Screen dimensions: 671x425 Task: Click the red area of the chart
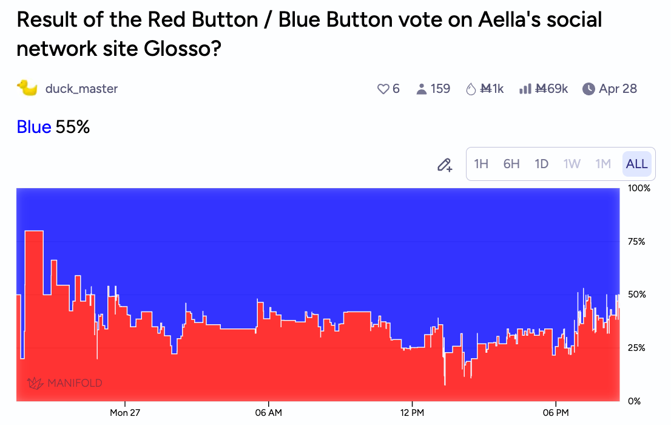pyautogui.click(x=303, y=370)
